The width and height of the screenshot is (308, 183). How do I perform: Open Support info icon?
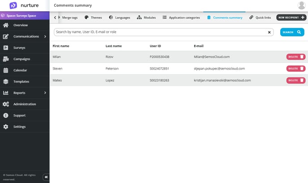[x=6, y=115]
